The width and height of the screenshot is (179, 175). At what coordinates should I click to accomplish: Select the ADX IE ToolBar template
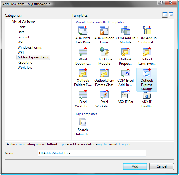(x=147, y=99)
